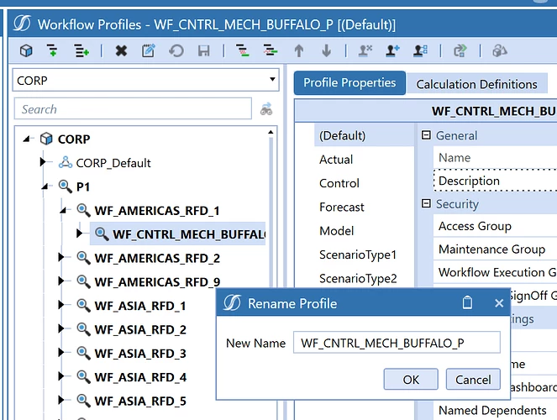Click the Save floppy disk icon
The image size is (557, 420).
pos(203,50)
